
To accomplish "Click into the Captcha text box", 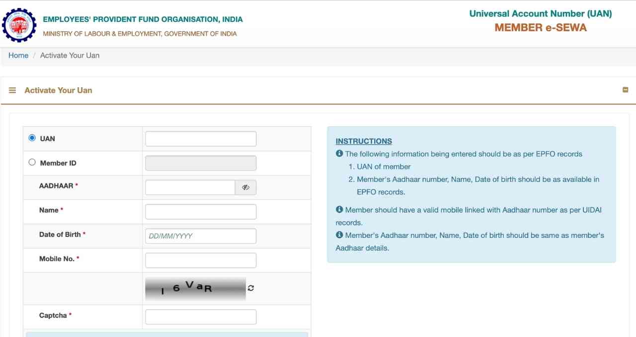I will pyautogui.click(x=201, y=317).
